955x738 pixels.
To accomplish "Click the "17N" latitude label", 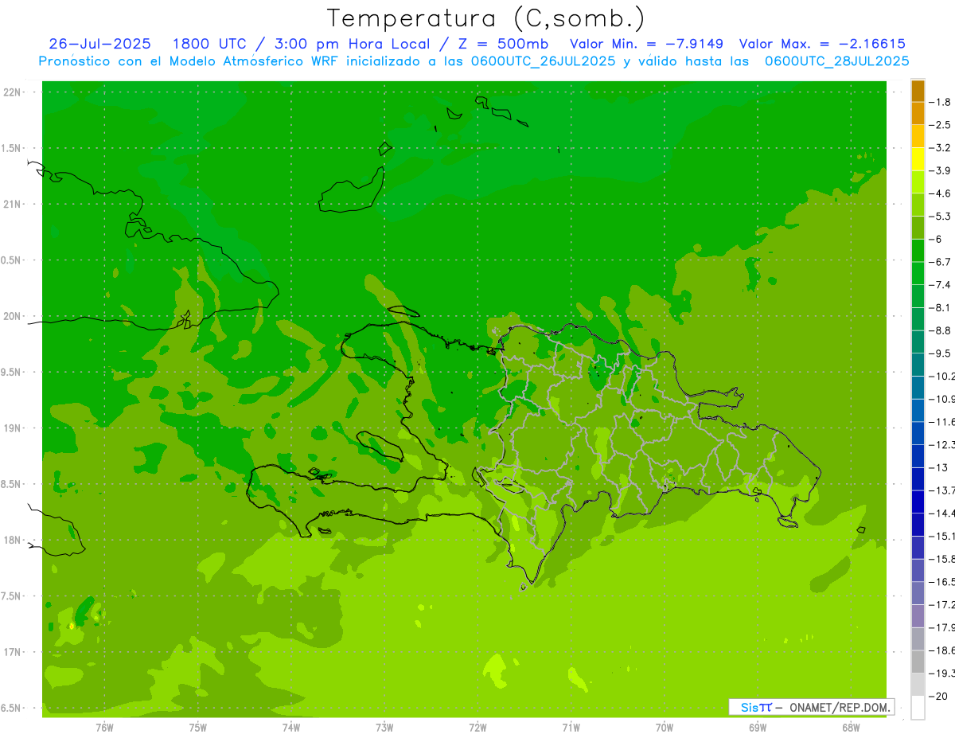I will pos(12,653).
